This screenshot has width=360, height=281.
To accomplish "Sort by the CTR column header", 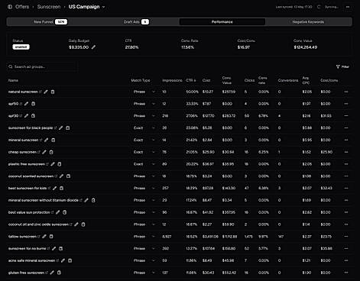I will tap(191, 80).
